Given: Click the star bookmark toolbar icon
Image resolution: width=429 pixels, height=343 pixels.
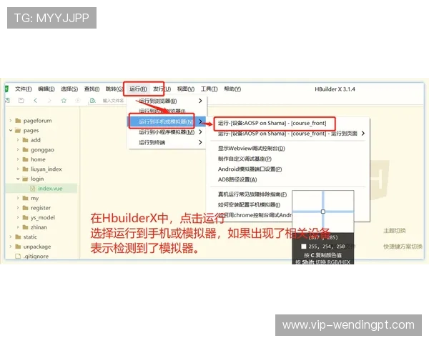Looking at the screenshot, I should pos(64,100).
